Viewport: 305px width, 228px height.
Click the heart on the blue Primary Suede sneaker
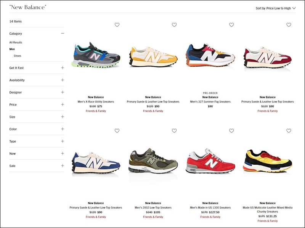(117, 131)
